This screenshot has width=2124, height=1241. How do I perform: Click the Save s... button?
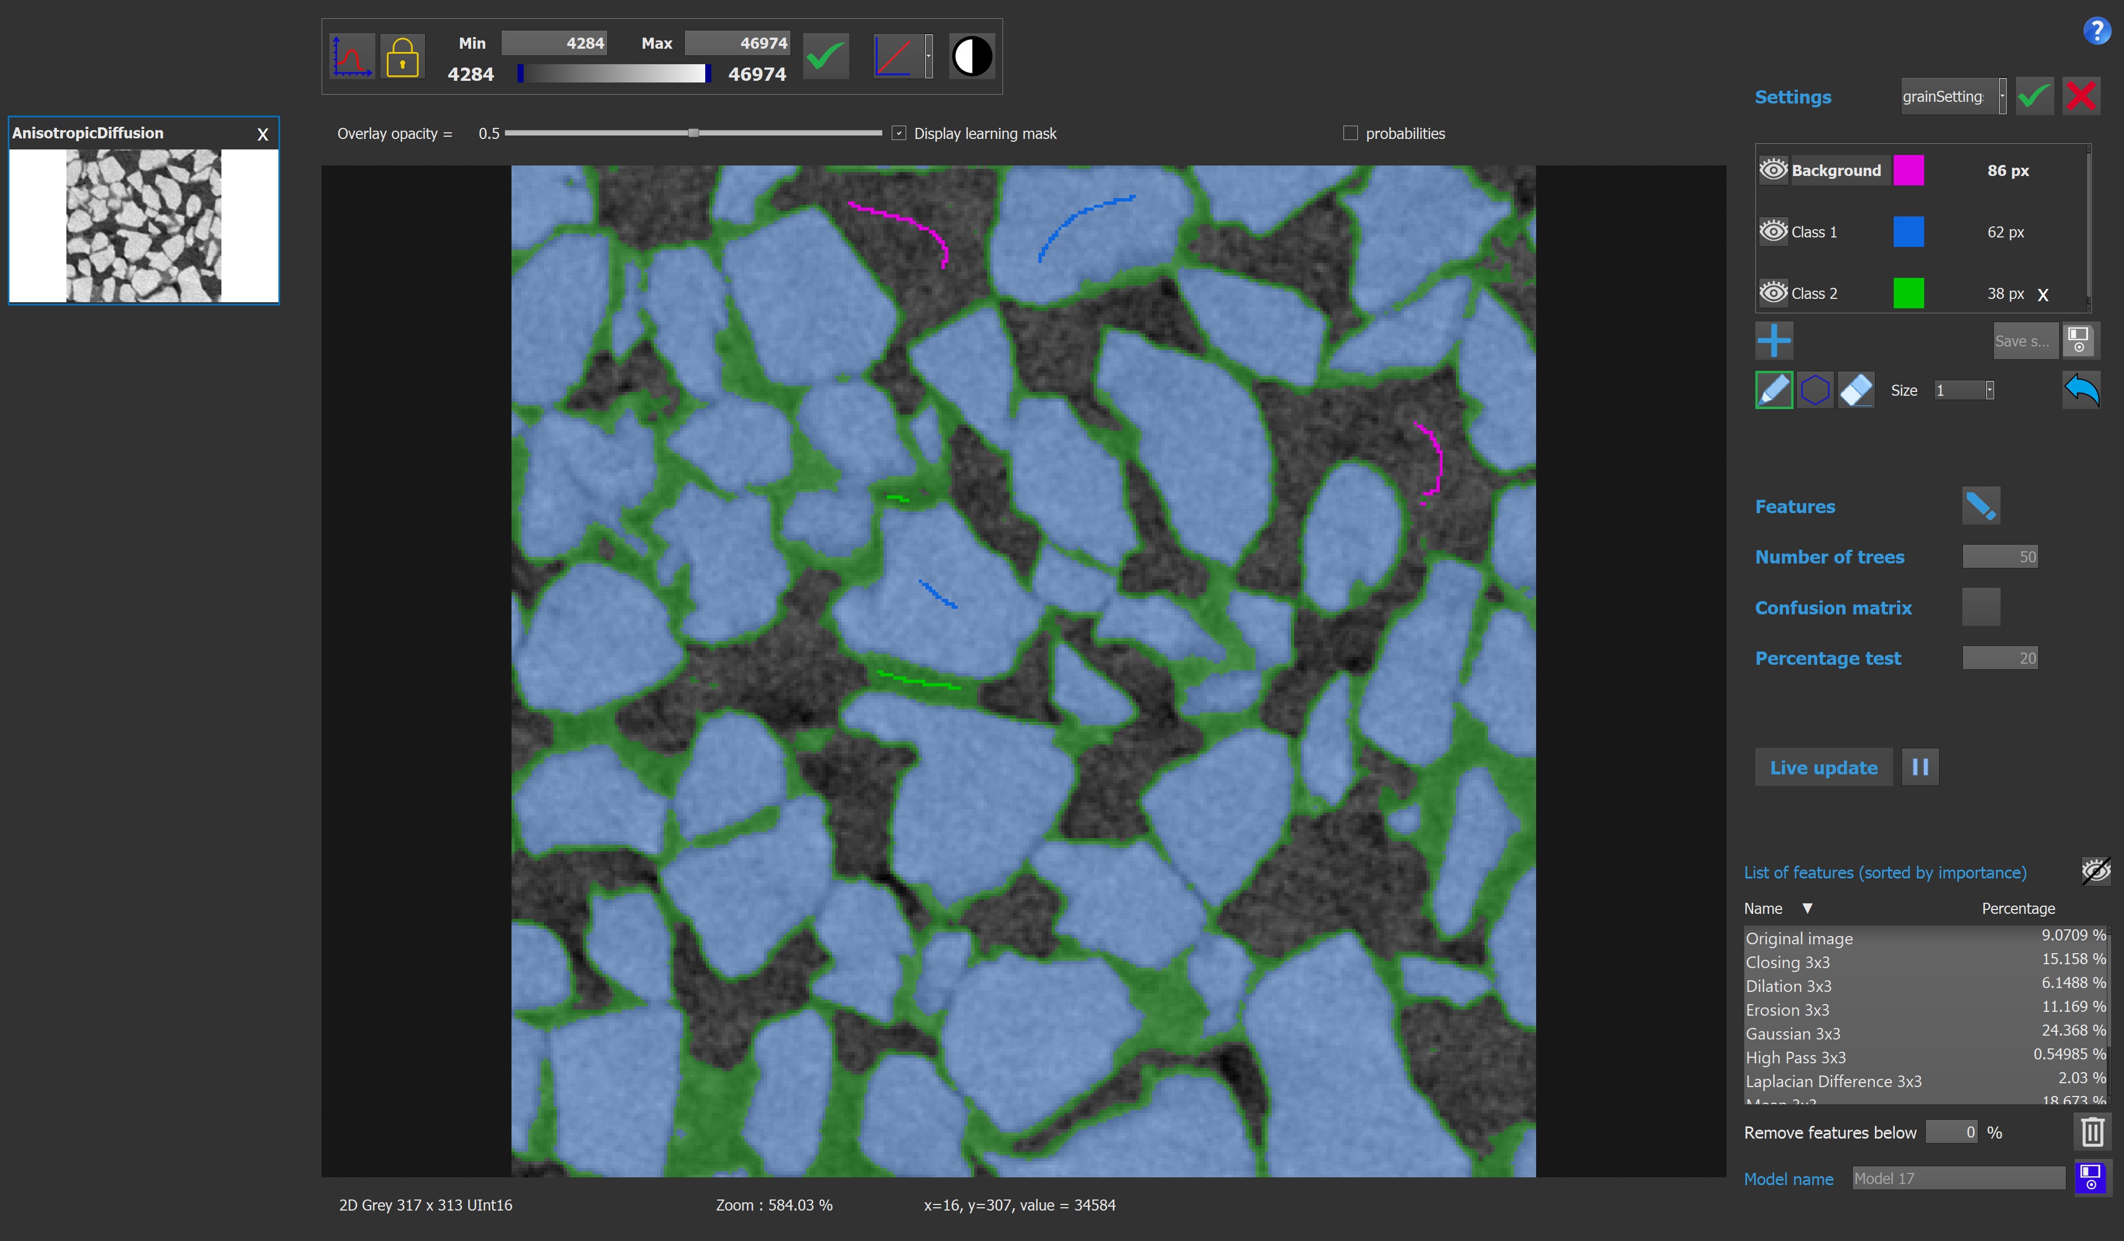(2025, 340)
